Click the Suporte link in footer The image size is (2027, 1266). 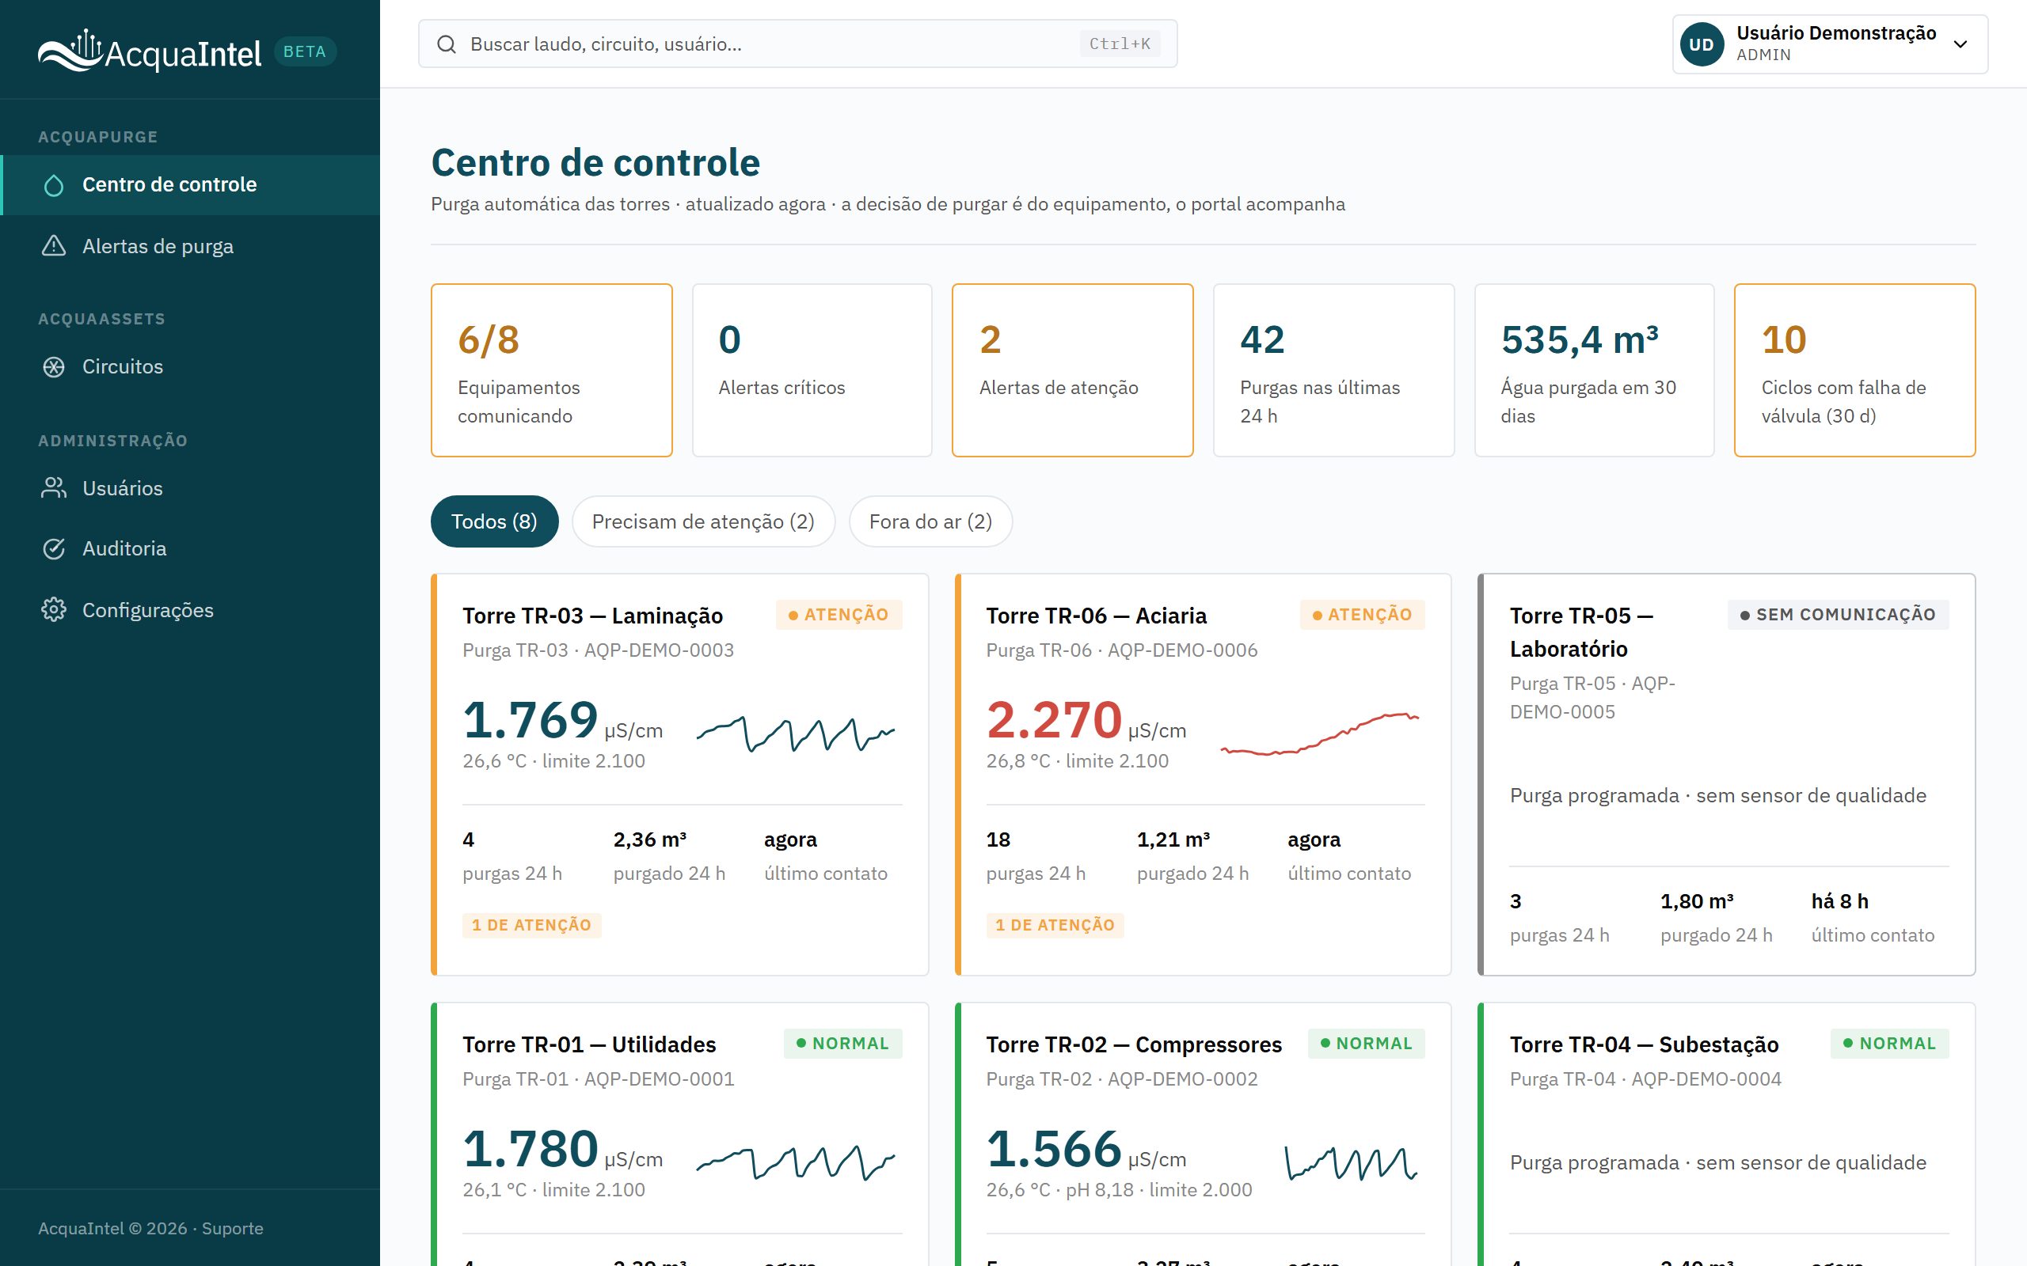232,1228
